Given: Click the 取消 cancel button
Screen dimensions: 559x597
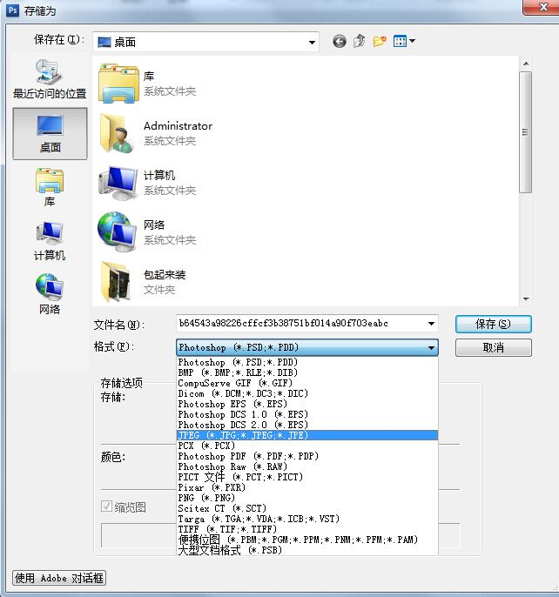Looking at the screenshot, I should pyautogui.click(x=493, y=347).
